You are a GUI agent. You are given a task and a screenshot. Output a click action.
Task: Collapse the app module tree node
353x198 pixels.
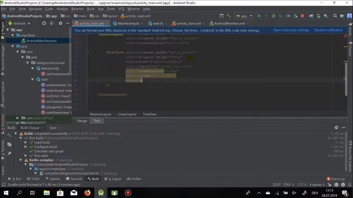coord(8,30)
